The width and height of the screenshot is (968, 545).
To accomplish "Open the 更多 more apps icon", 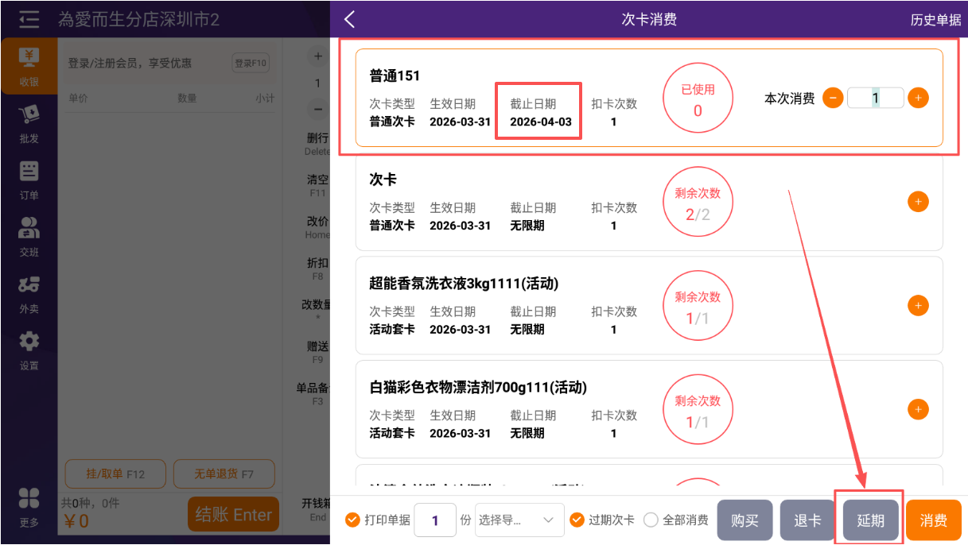I will pos(29,507).
